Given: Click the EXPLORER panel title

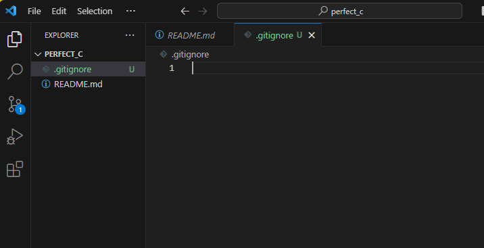Looking at the screenshot, I should (x=62, y=35).
